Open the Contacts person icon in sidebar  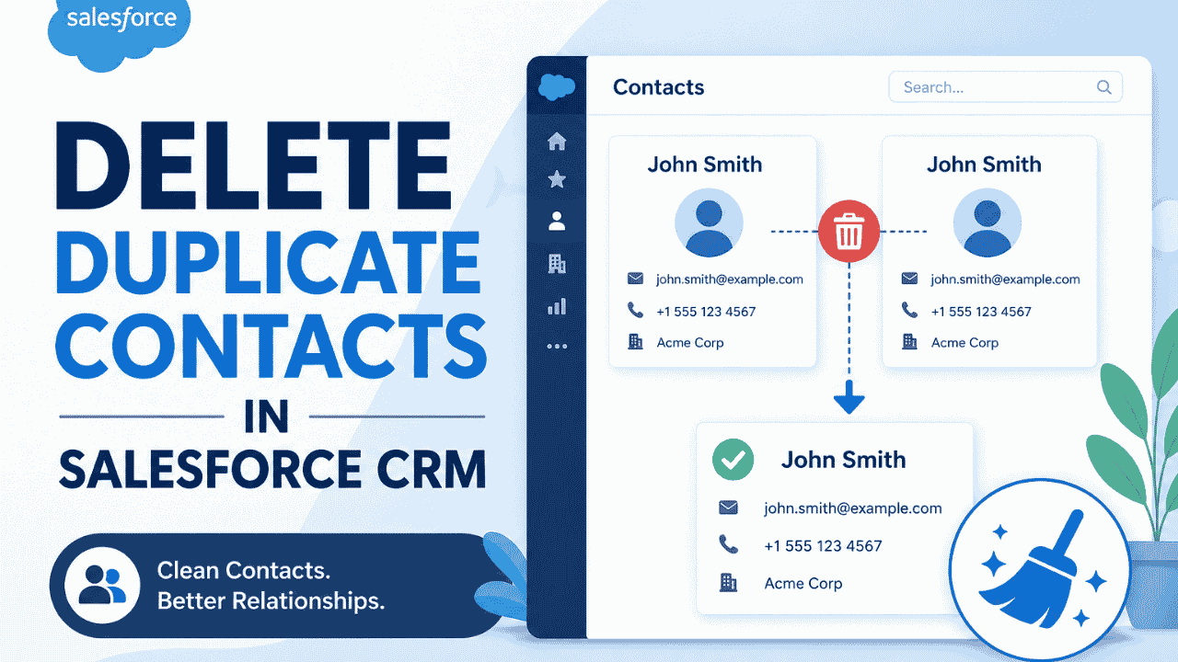[x=557, y=221]
